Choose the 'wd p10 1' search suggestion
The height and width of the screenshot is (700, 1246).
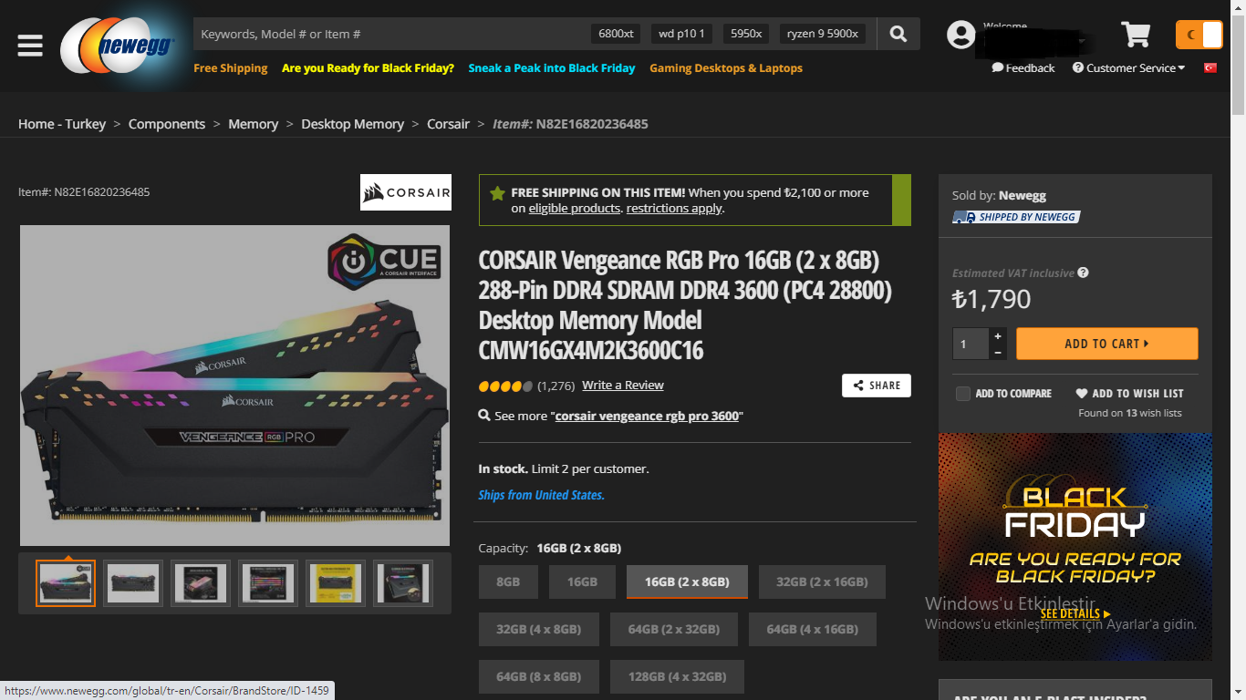[x=682, y=34]
